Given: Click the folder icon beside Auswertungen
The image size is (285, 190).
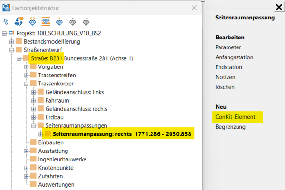Looking at the screenshot, I should (x=33, y=184).
